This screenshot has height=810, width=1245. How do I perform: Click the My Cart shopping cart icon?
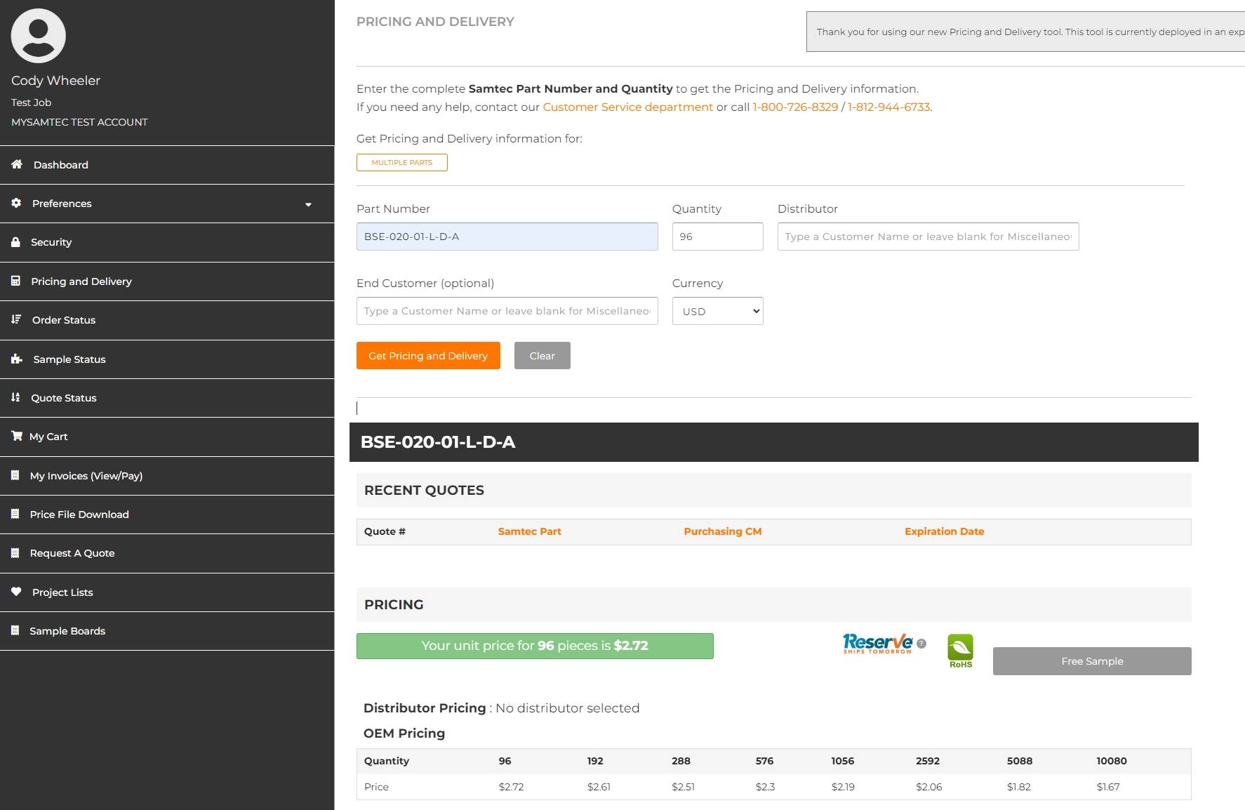coord(17,436)
